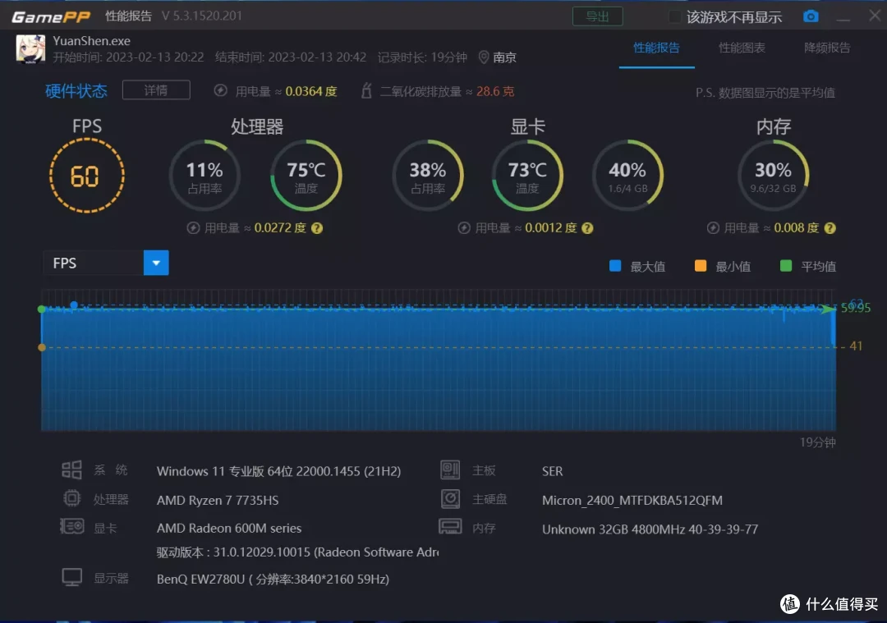Close the GamePP report window
This screenshot has width=887, height=623.
pos(875,16)
